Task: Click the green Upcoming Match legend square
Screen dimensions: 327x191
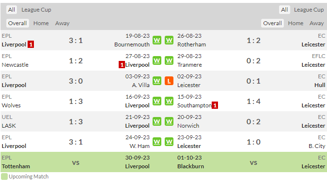Action: [4, 176]
